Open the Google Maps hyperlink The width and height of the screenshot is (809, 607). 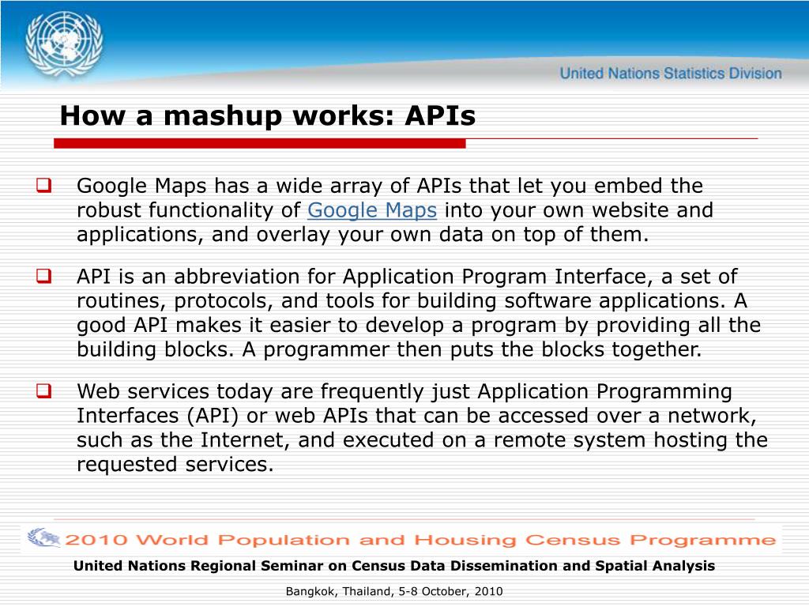pos(372,210)
